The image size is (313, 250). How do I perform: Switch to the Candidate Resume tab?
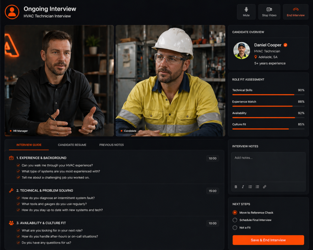click(x=72, y=145)
